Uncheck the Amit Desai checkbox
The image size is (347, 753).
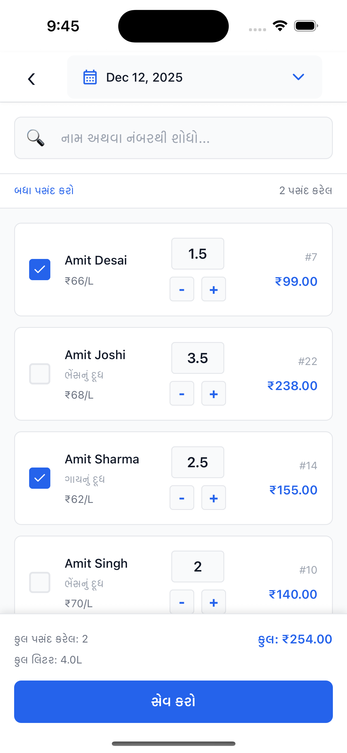[40, 270]
